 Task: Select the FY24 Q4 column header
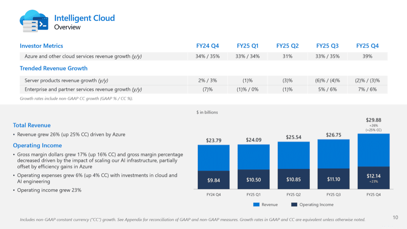point(208,46)
